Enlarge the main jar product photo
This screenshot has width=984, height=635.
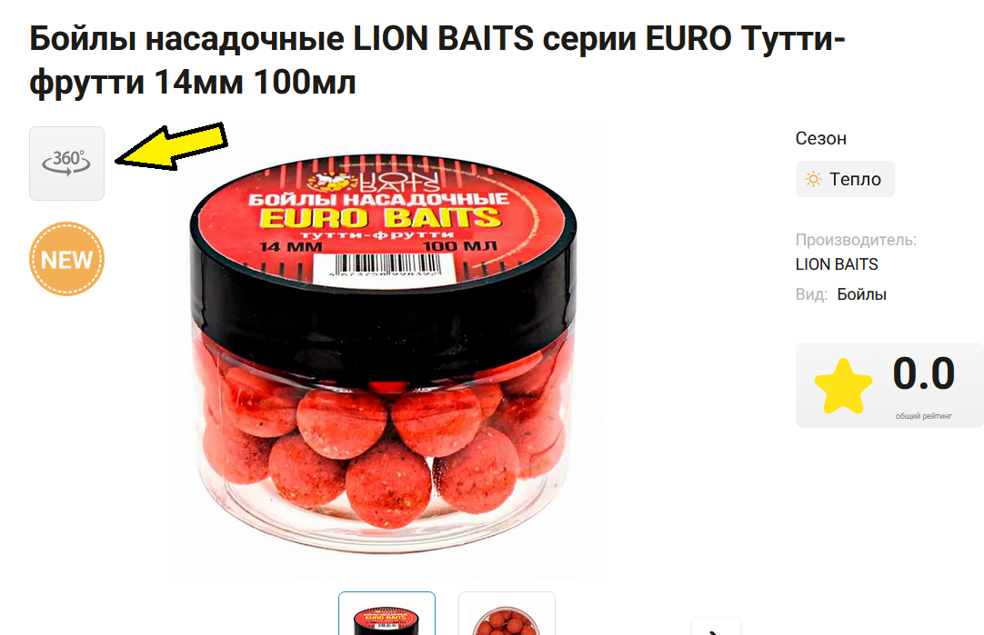click(385, 352)
